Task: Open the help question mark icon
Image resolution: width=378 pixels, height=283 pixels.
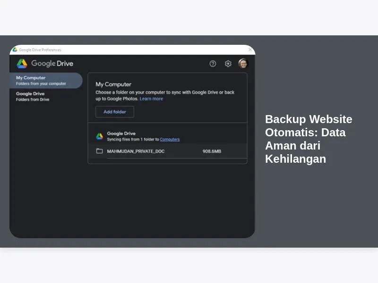Action: coord(213,64)
